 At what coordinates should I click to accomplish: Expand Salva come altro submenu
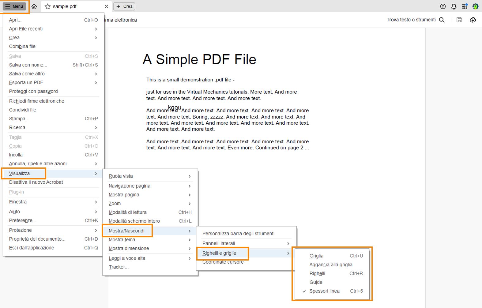click(54, 74)
